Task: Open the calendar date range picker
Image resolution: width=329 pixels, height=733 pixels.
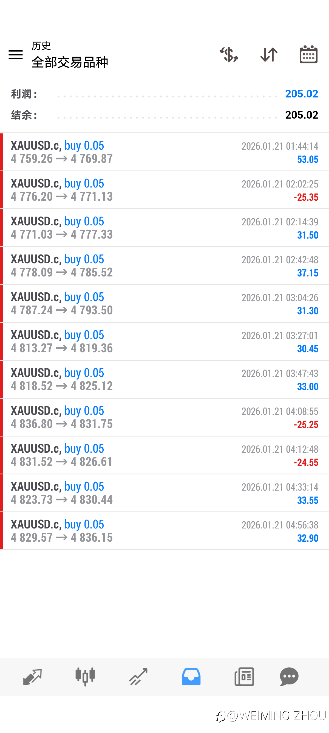Action: click(x=308, y=54)
